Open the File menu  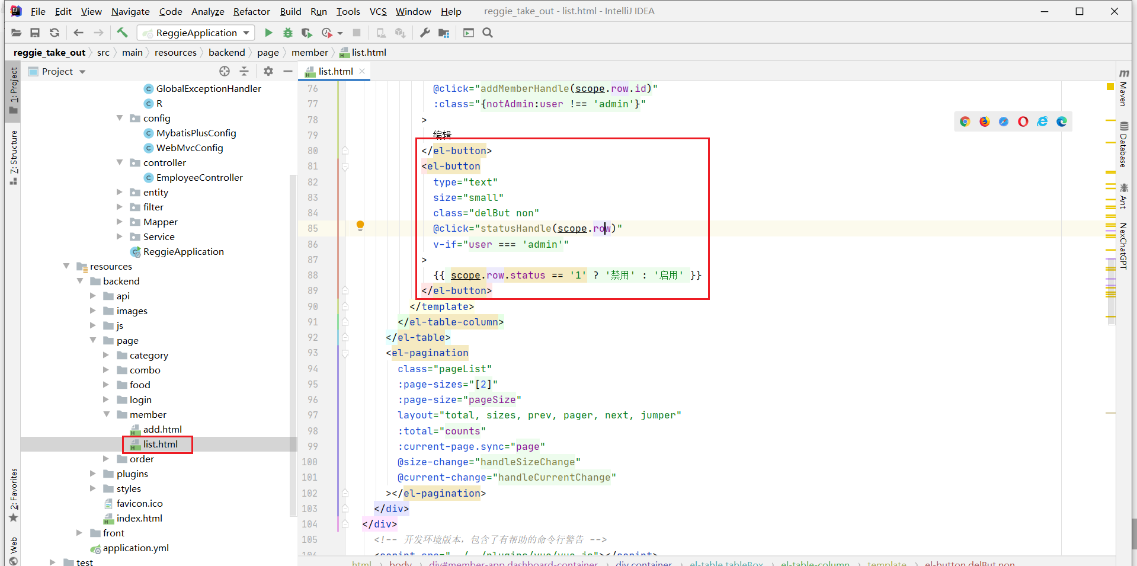point(38,11)
